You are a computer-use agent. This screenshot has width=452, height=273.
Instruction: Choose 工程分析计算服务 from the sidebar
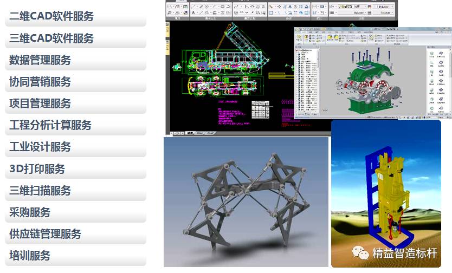click(x=75, y=126)
